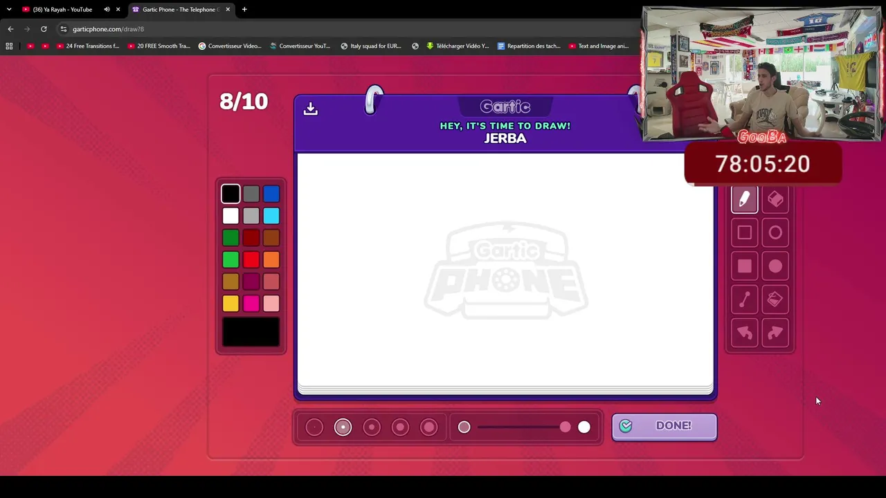This screenshot has height=498, width=886.
Task: Use the bright green color swatch
Action: coord(230,260)
